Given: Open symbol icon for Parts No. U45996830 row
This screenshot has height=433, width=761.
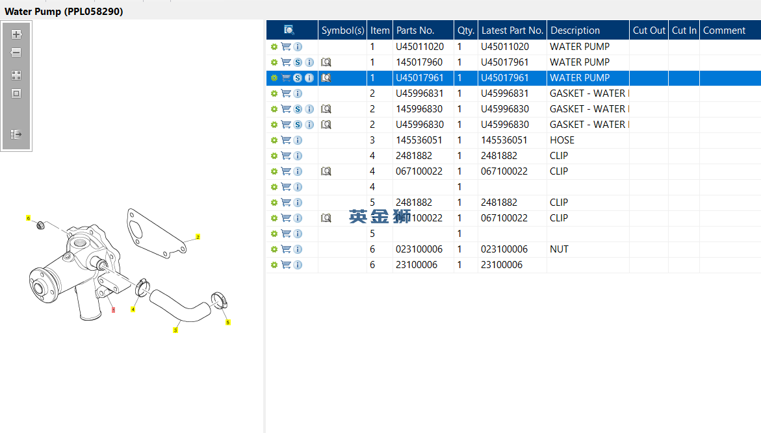Looking at the screenshot, I should click(x=326, y=125).
